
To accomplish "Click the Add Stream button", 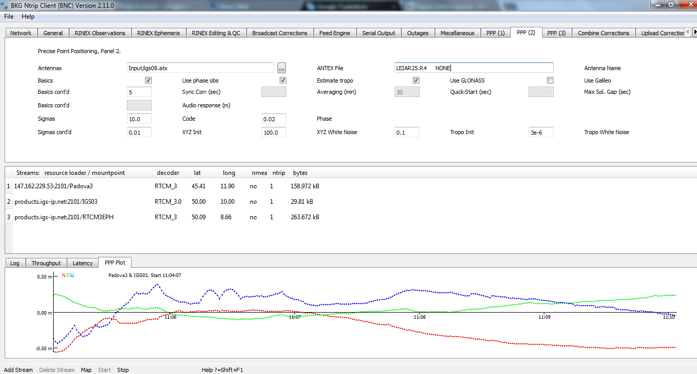I will pos(19,370).
